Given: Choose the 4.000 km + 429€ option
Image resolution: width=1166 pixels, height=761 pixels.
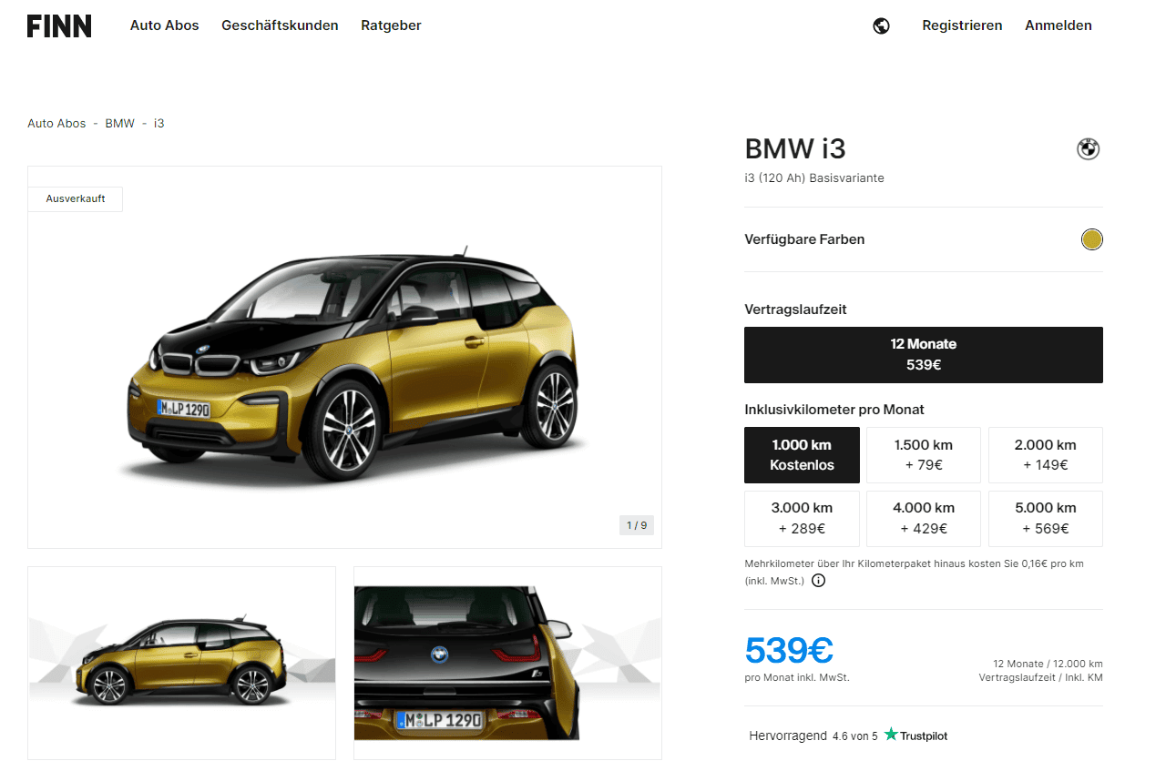Looking at the screenshot, I should click(924, 519).
